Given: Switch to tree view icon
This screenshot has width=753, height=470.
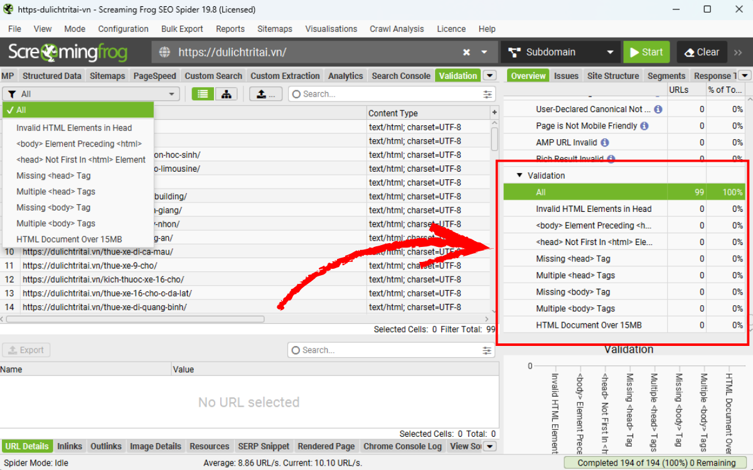Looking at the screenshot, I should coord(226,94).
